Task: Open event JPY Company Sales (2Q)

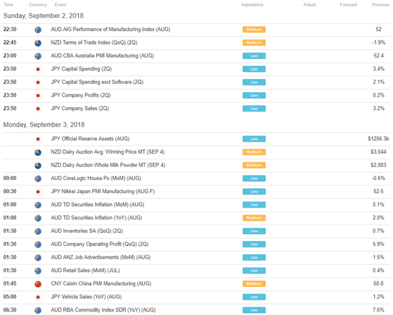Action: (80, 108)
